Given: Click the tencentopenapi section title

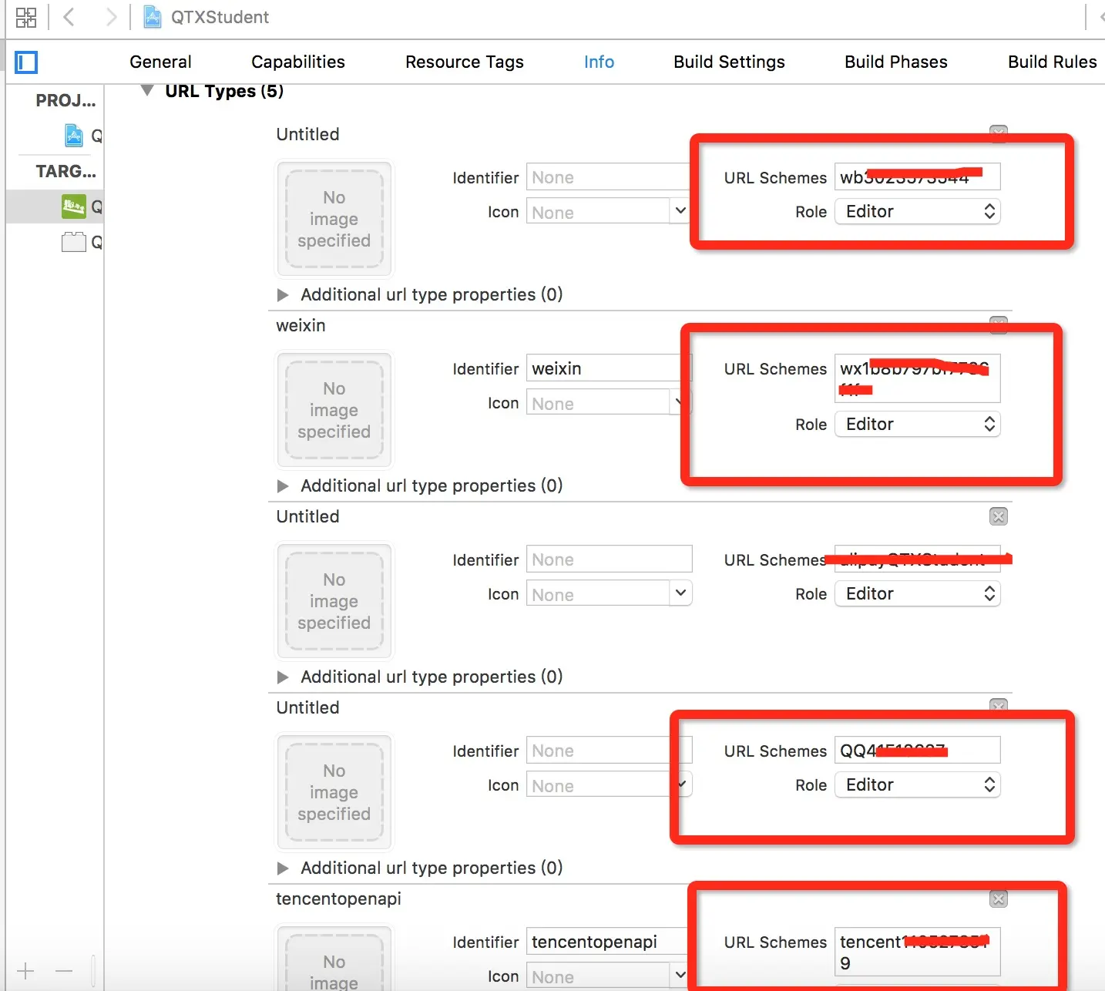Looking at the screenshot, I should (x=338, y=899).
